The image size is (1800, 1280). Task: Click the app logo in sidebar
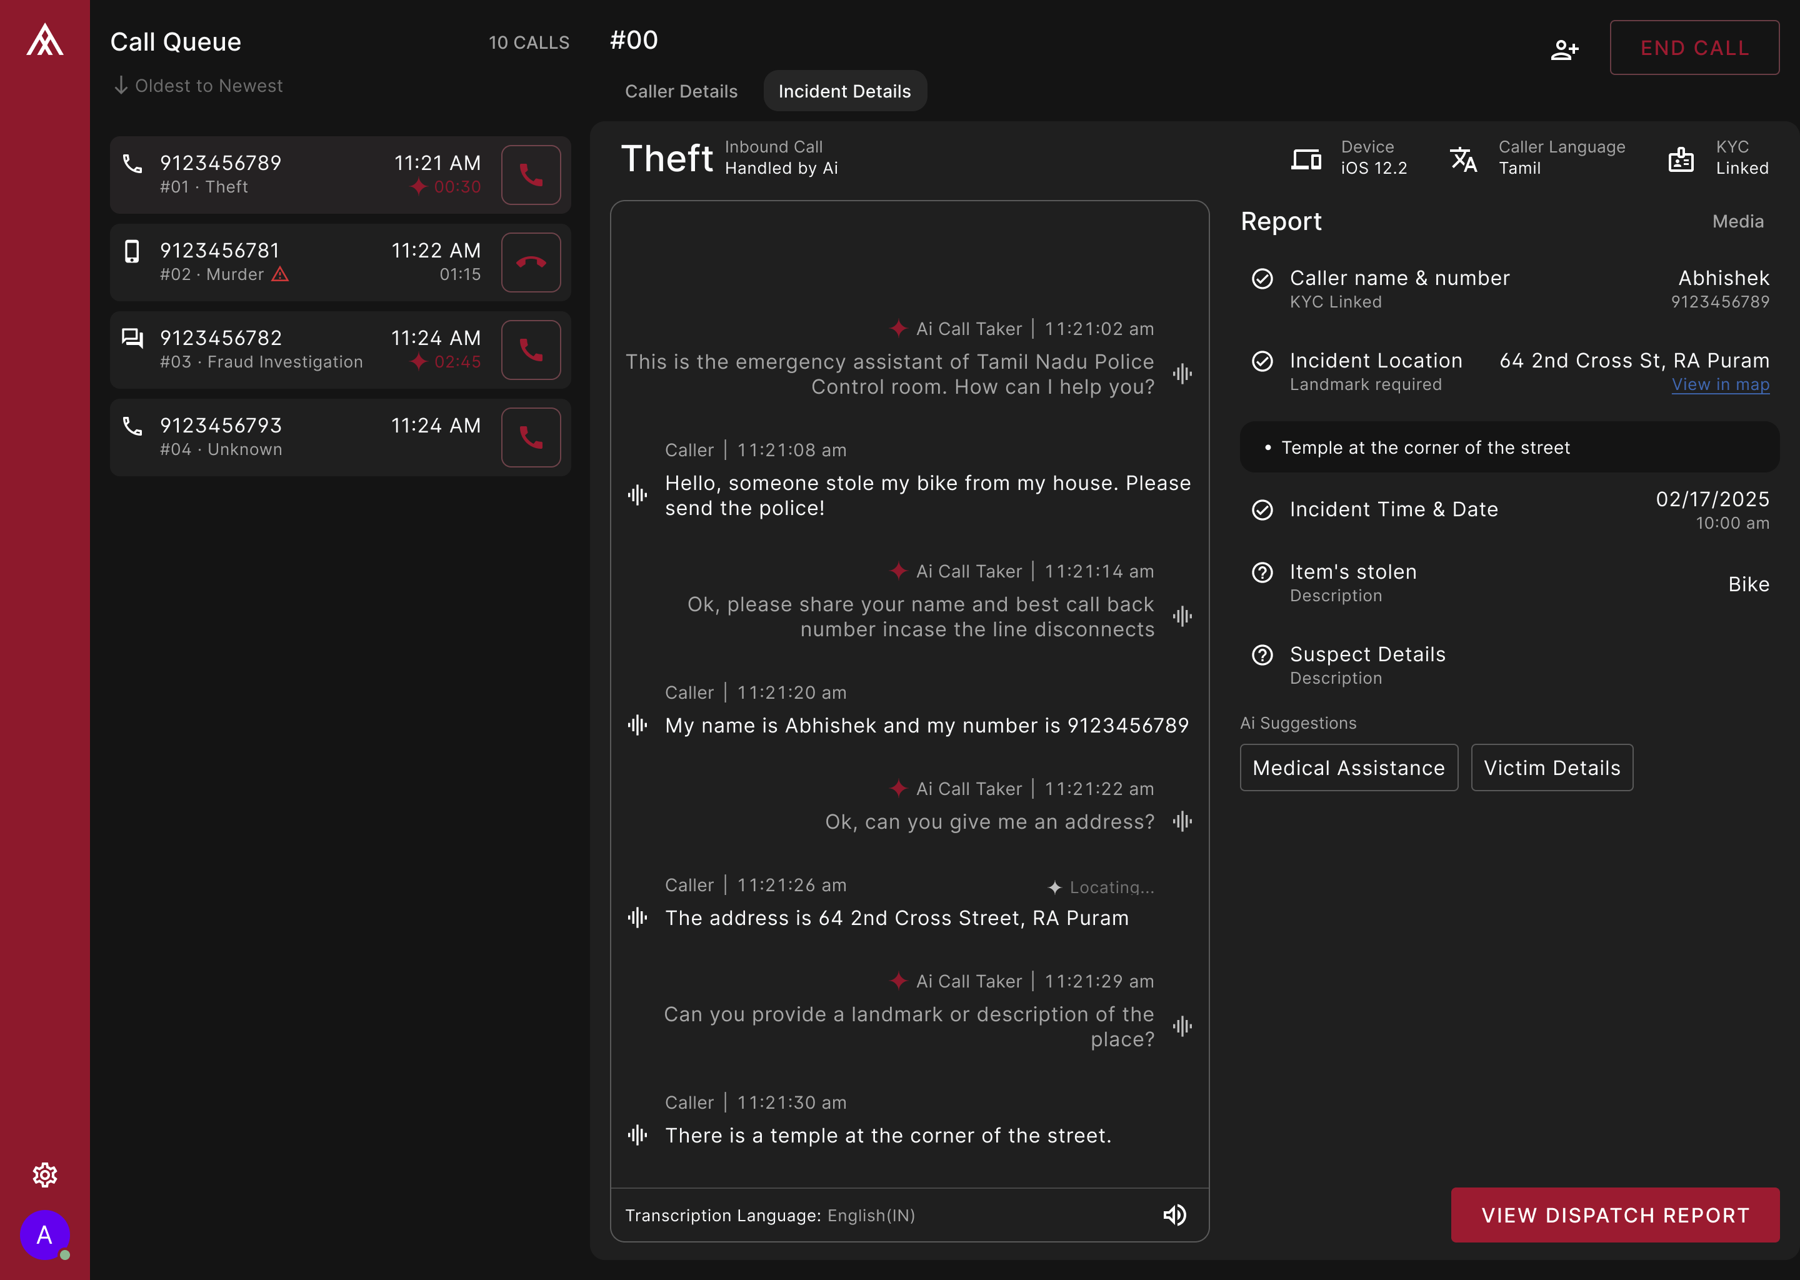pyautogui.click(x=45, y=39)
